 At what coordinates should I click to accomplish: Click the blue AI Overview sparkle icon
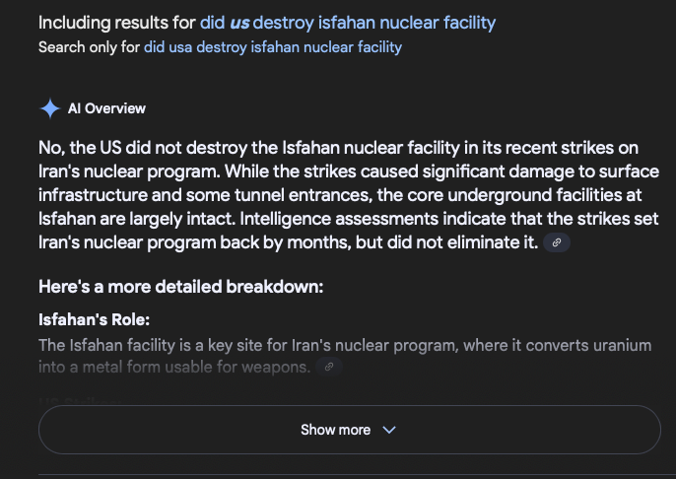50,108
